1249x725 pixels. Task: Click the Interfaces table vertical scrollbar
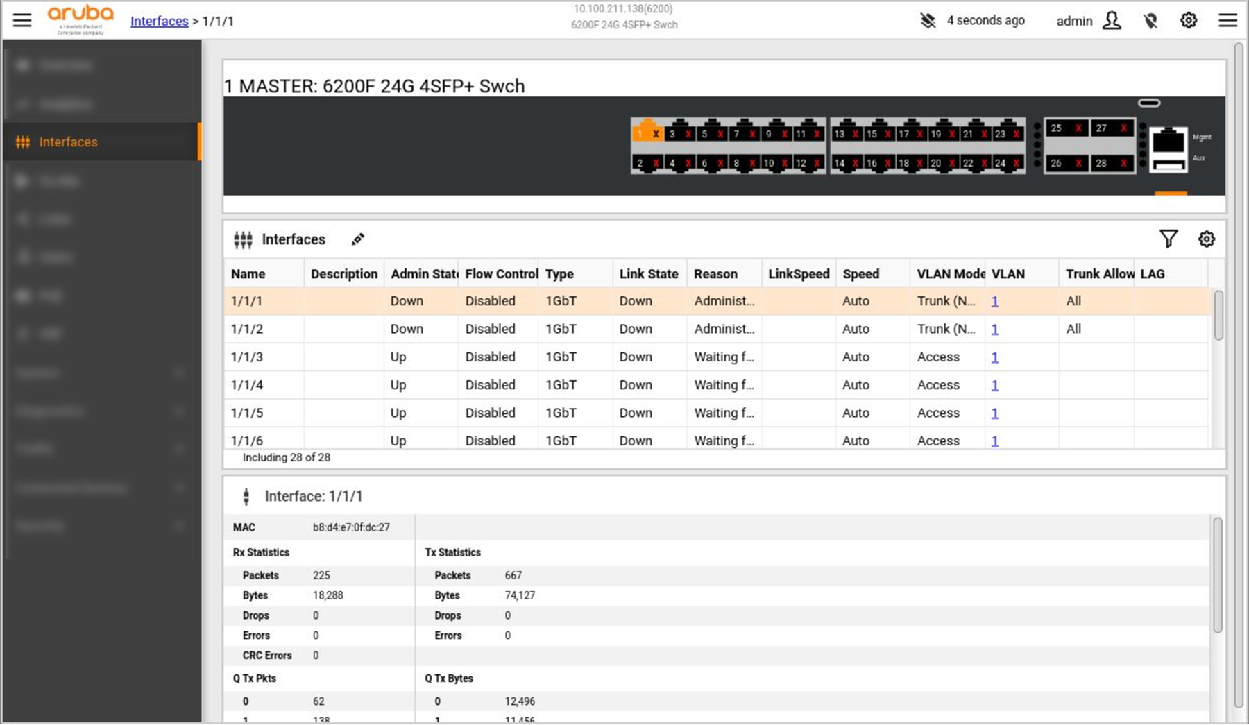(x=1218, y=316)
